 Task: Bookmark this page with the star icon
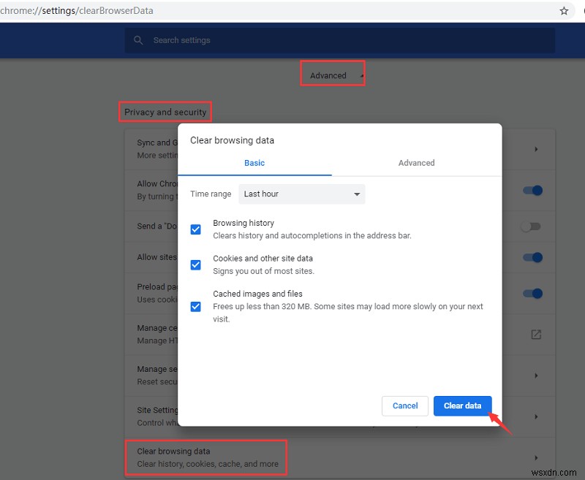564,11
